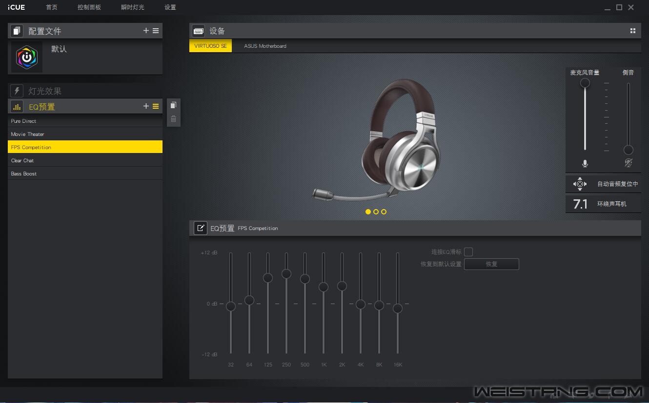Open the devices grid view icon
This screenshot has height=403, width=649.
coord(633,31)
